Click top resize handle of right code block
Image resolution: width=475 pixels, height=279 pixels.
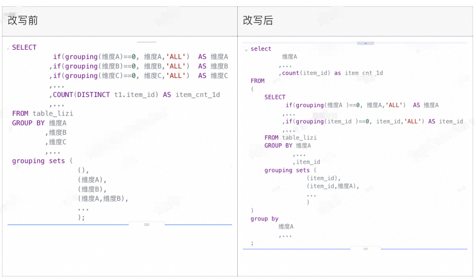coord(365,43)
